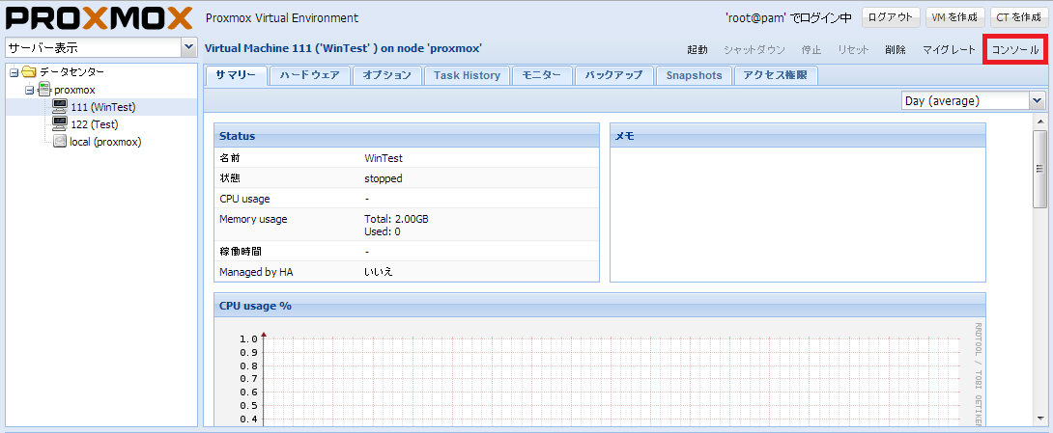Collapse the データセンター tree node
The image size is (1053, 433).
(x=14, y=72)
